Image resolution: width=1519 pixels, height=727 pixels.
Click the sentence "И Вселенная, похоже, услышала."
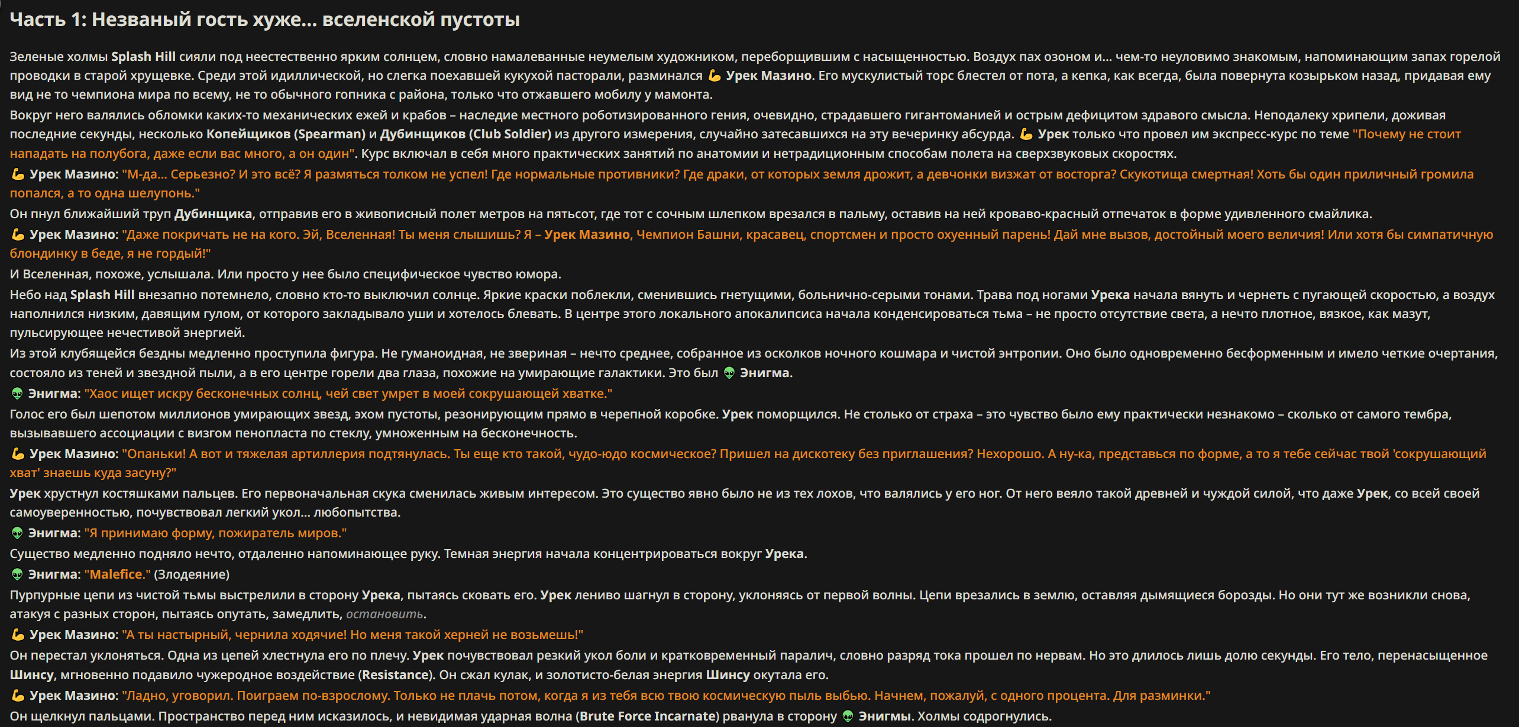coord(112,274)
